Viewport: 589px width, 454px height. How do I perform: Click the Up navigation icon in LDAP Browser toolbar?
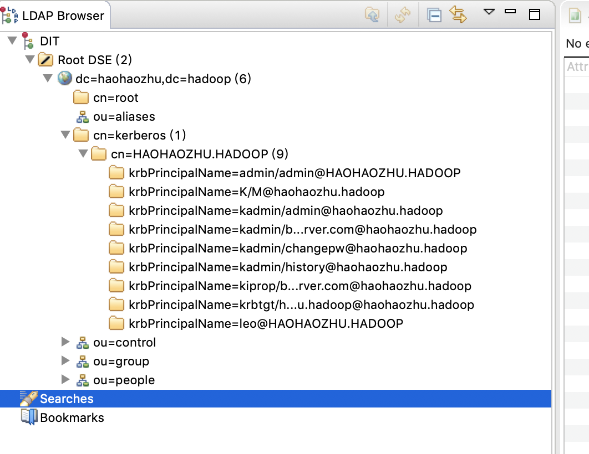point(373,15)
